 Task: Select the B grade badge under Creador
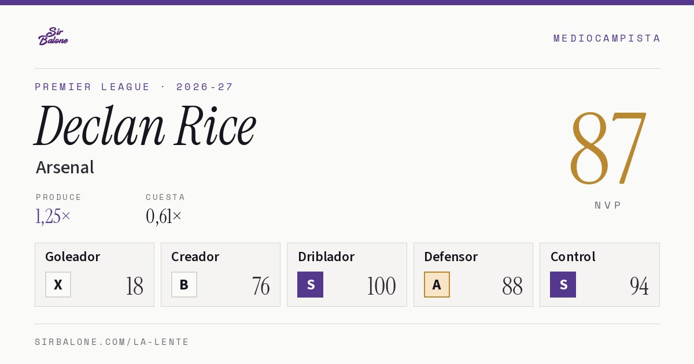184,284
